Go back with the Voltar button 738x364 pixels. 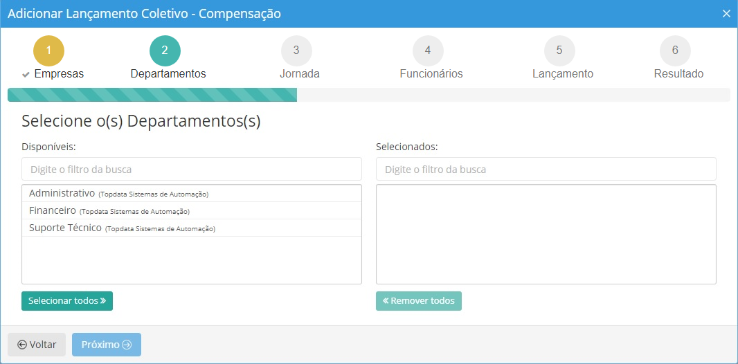point(37,345)
